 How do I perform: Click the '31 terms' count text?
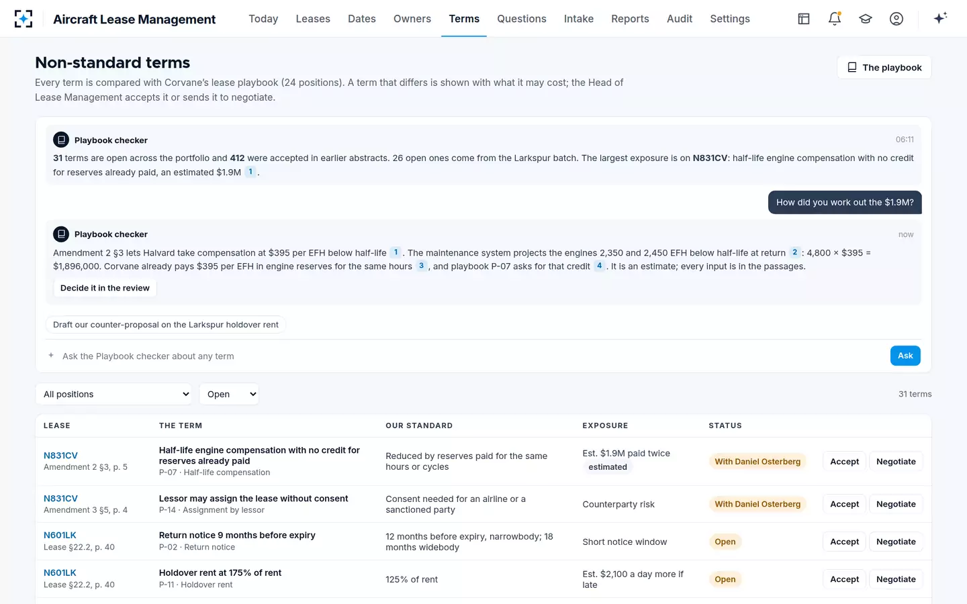pyautogui.click(x=915, y=394)
